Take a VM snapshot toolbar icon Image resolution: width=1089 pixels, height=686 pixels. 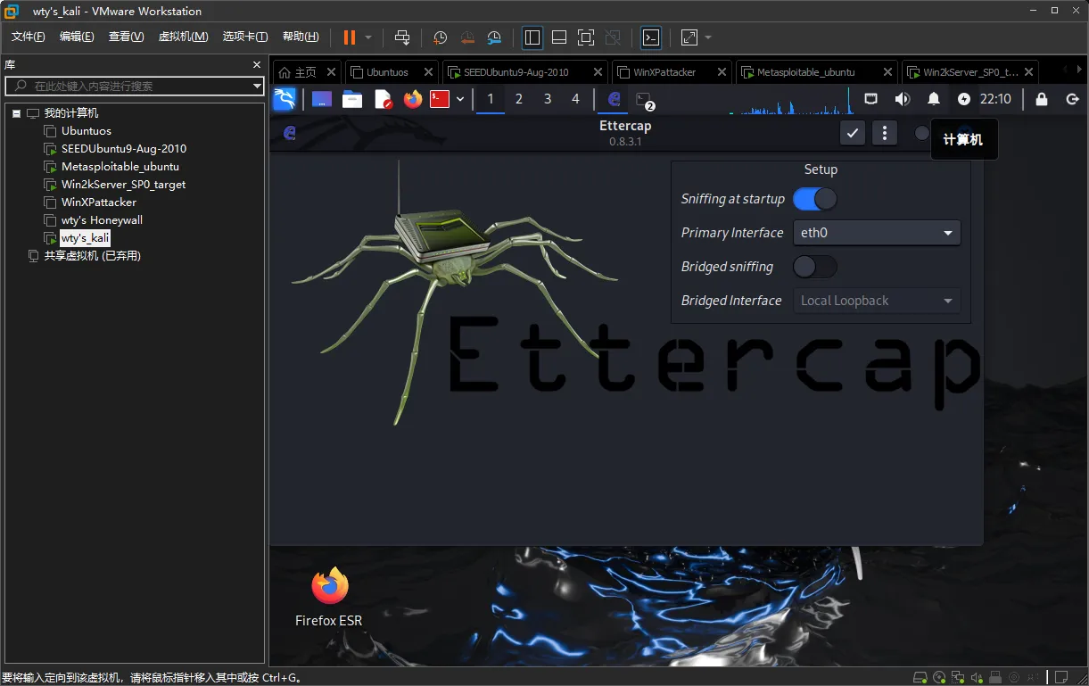pos(440,37)
